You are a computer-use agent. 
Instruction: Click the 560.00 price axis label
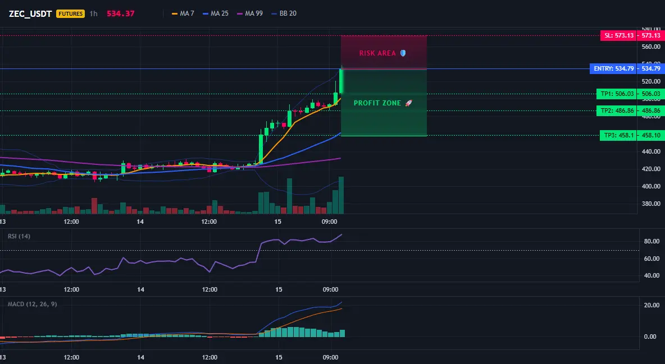coord(651,47)
